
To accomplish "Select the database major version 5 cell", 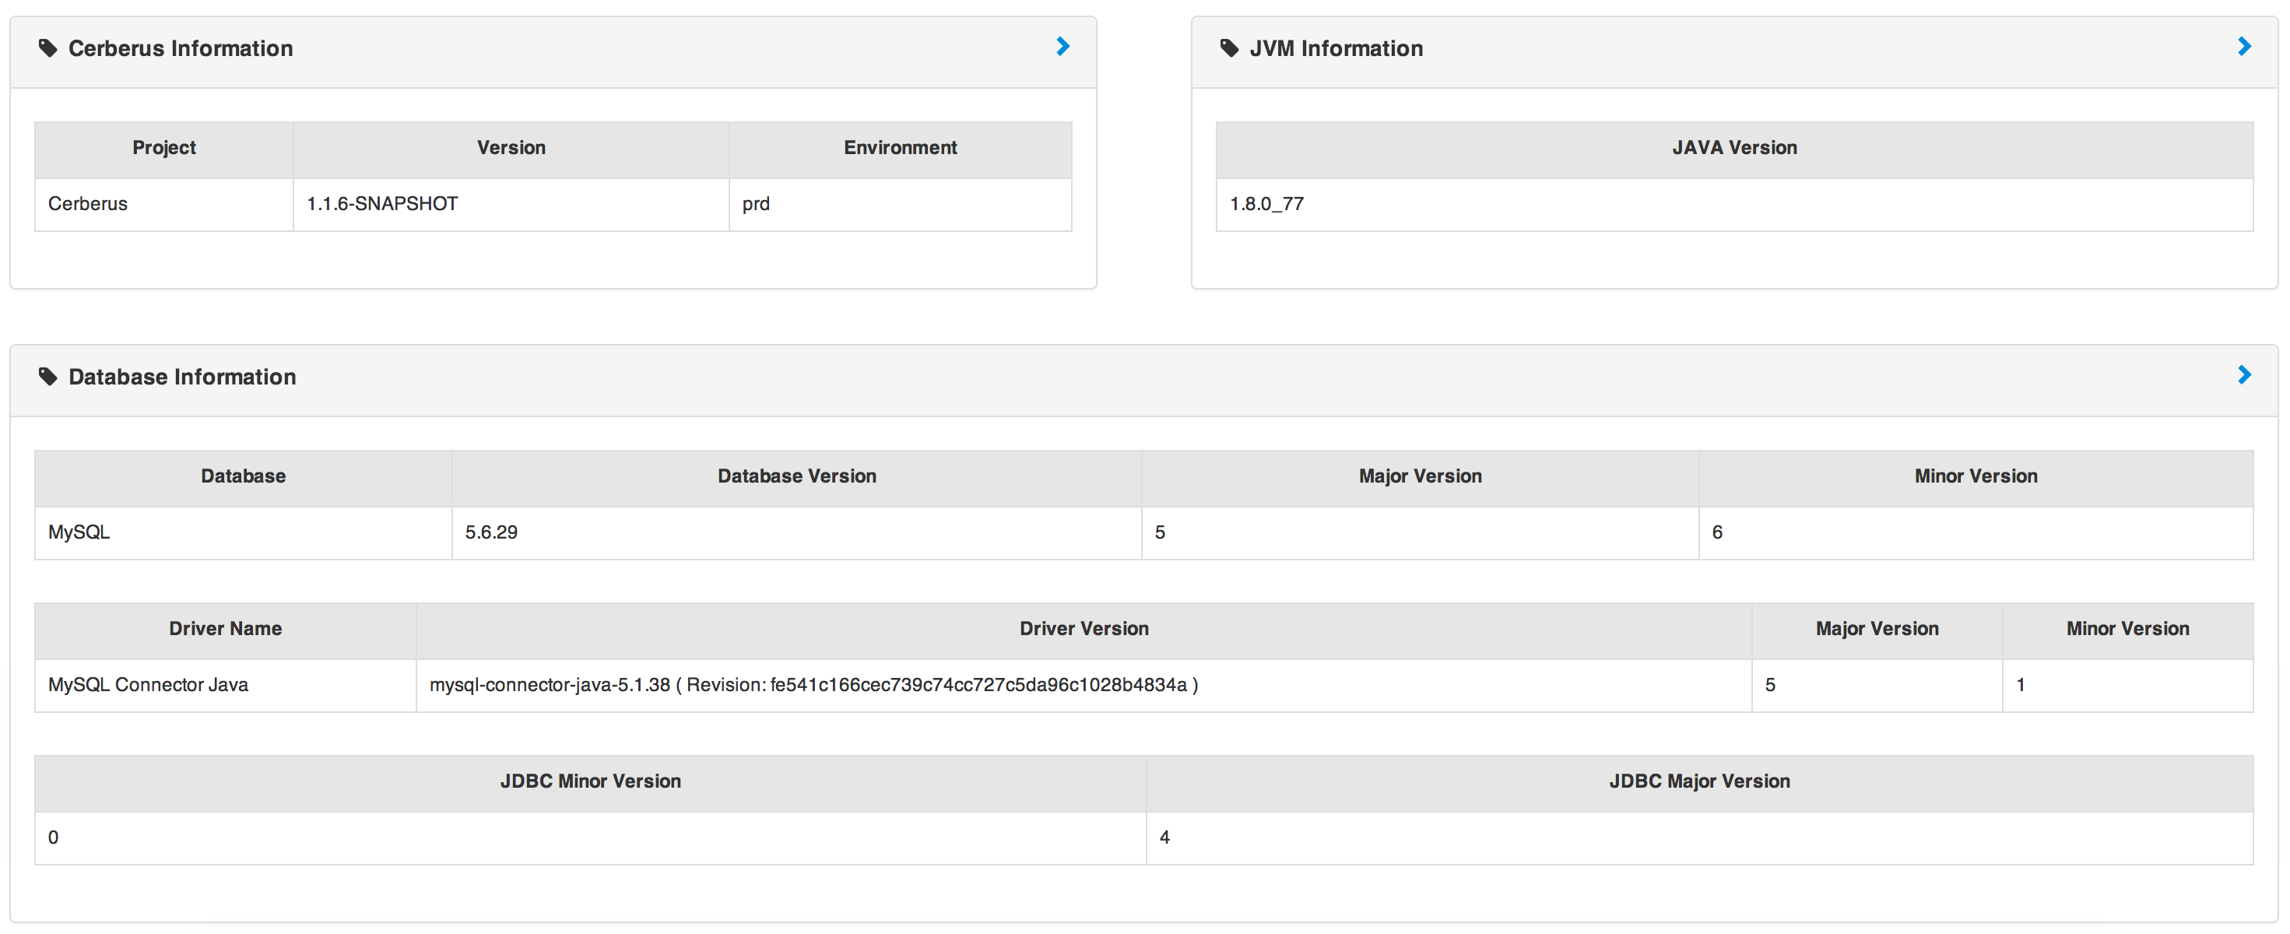I will coord(1421,533).
